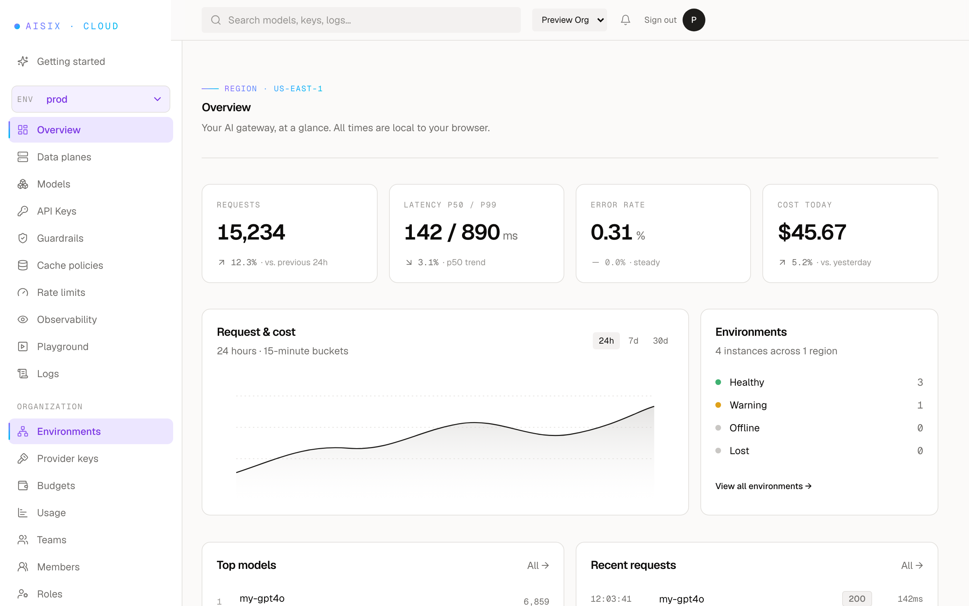Open Guardrails in the sidebar

[x=91, y=238]
